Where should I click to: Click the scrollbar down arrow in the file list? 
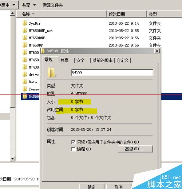coord(13,158)
